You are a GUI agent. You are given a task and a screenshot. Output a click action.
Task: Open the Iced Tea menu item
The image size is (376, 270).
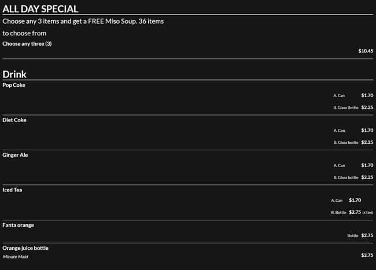[x=12, y=190]
